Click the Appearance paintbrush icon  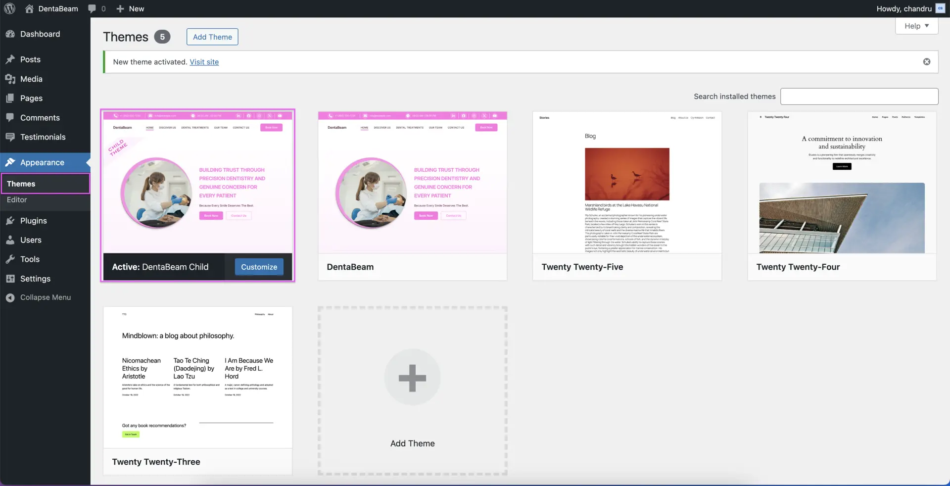click(x=10, y=162)
